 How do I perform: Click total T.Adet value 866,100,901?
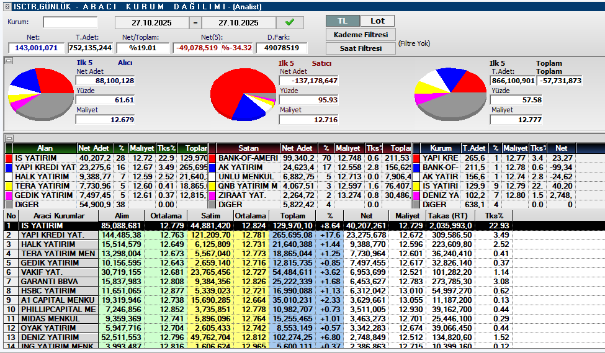click(x=513, y=81)
